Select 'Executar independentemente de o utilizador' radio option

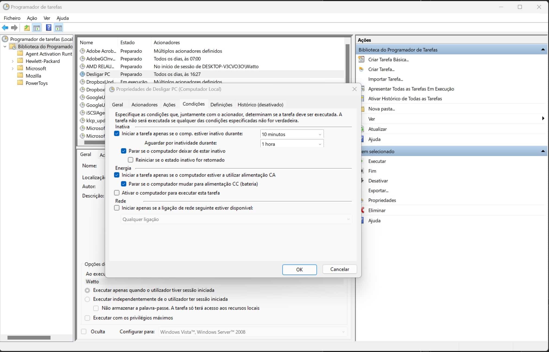point(87,299)
